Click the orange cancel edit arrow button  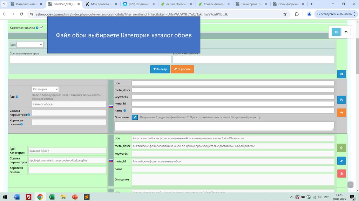click(x=341, y=113)
